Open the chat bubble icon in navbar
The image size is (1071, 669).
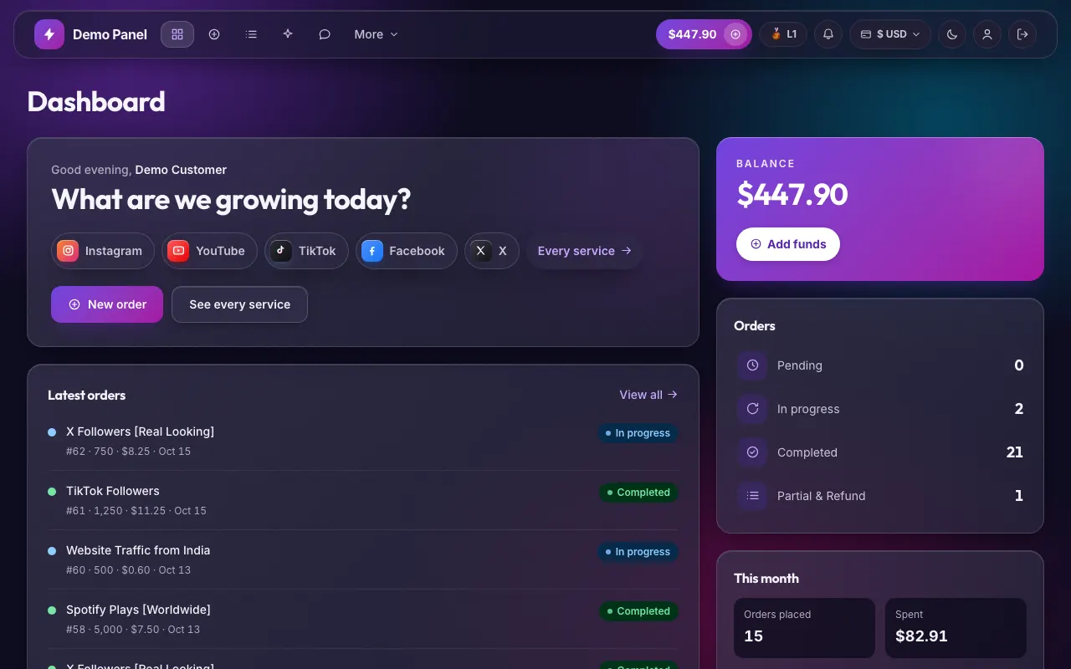pos(325,34)
